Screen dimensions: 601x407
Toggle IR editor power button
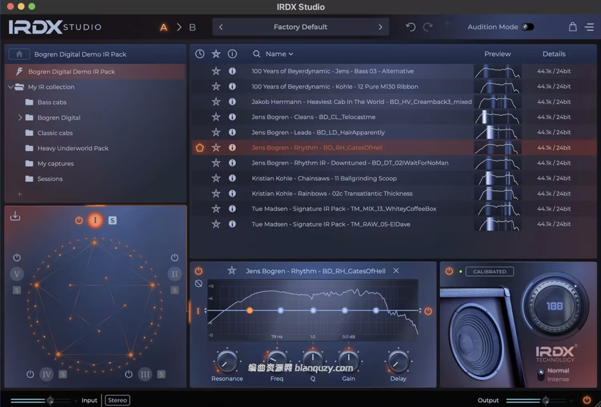[x=198, y=271]
